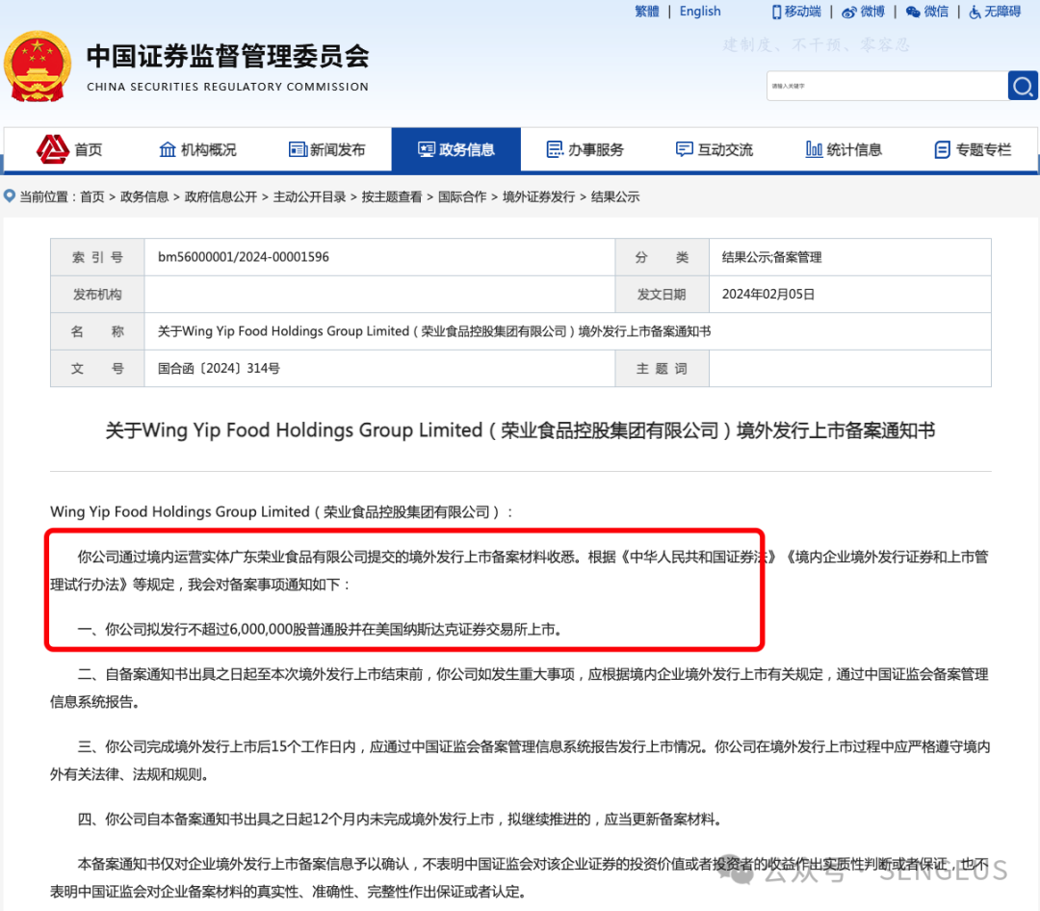Open the 统计信息 navigation tab
The width and height of the screenshot is (1040, 911).
[843, 149]
